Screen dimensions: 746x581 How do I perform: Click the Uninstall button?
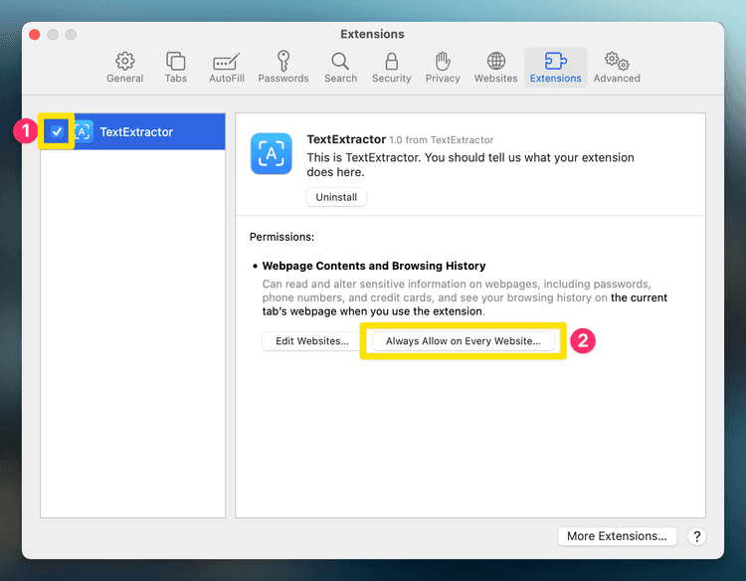(336, 197)
